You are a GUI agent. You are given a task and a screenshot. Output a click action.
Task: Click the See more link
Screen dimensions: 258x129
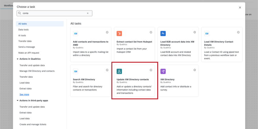(x=24, y=94)
